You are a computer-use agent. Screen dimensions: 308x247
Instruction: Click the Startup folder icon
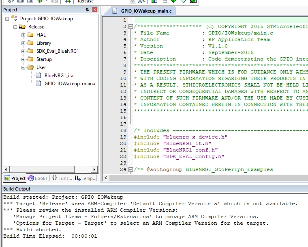30,59
